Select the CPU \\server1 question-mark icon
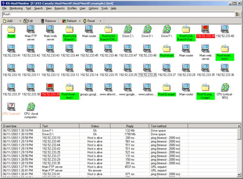The image size is (243, 179). pyautogui.click(x=11, y=107)
